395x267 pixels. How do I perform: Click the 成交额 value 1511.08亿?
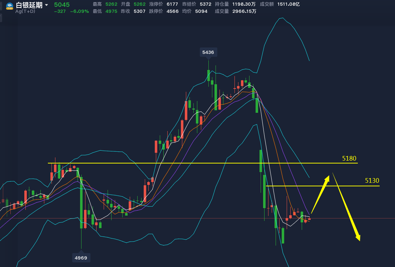288,4
